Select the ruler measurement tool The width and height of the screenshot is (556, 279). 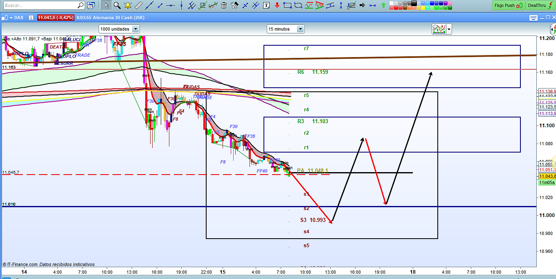tap(138, 5)
